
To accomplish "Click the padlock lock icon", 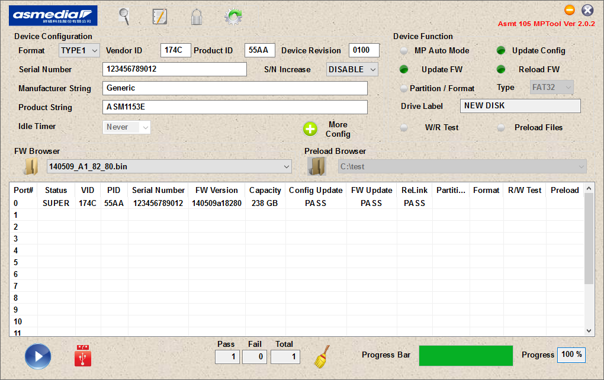I will pos(197,17).
